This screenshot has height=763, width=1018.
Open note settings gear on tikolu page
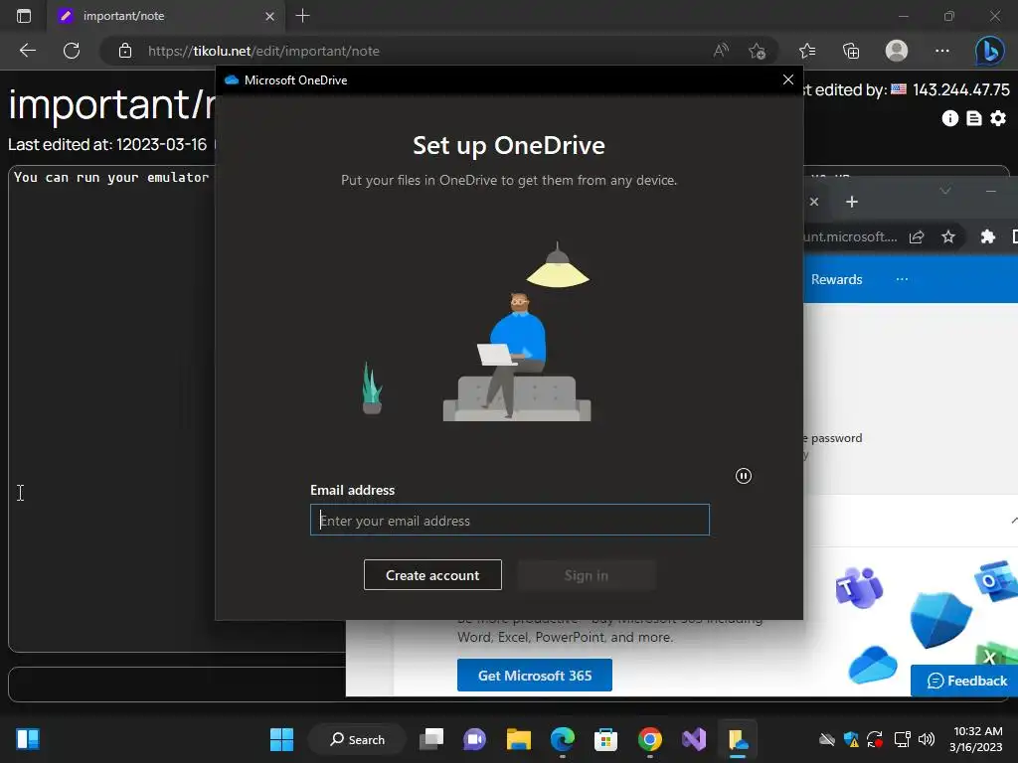coord(998,118)
